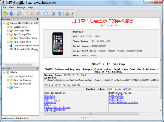Open the Notes link
Image resolution: width=164 pixels, height=122 pixels.
48,105
